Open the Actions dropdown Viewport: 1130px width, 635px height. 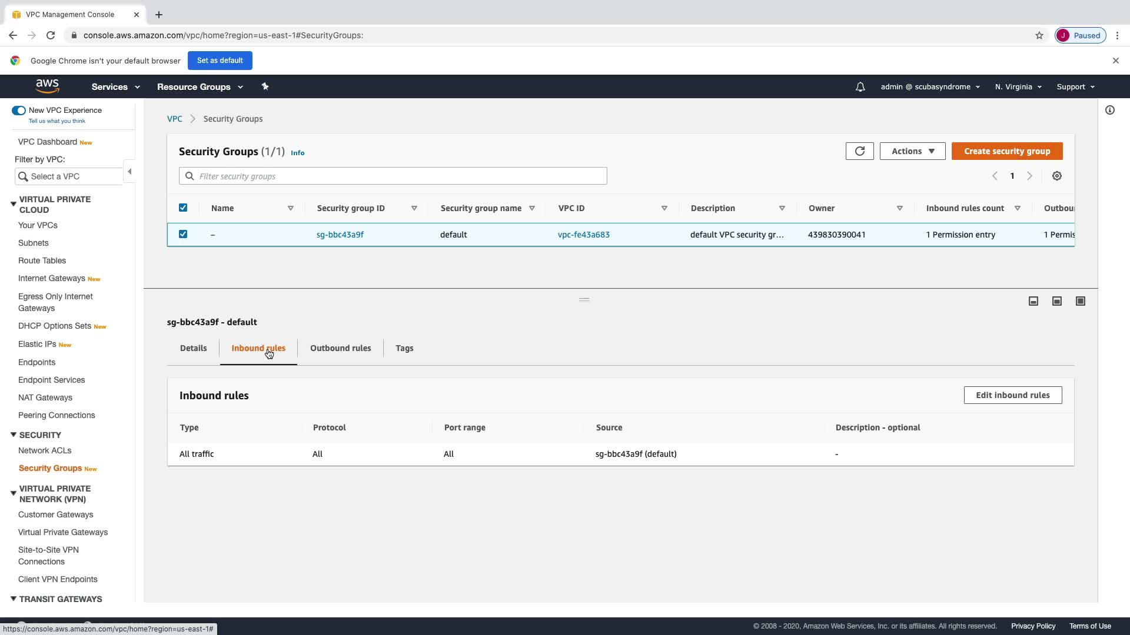pos(912,151)
